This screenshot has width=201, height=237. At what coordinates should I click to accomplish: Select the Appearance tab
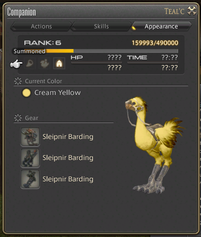click(x=161, y=26)
